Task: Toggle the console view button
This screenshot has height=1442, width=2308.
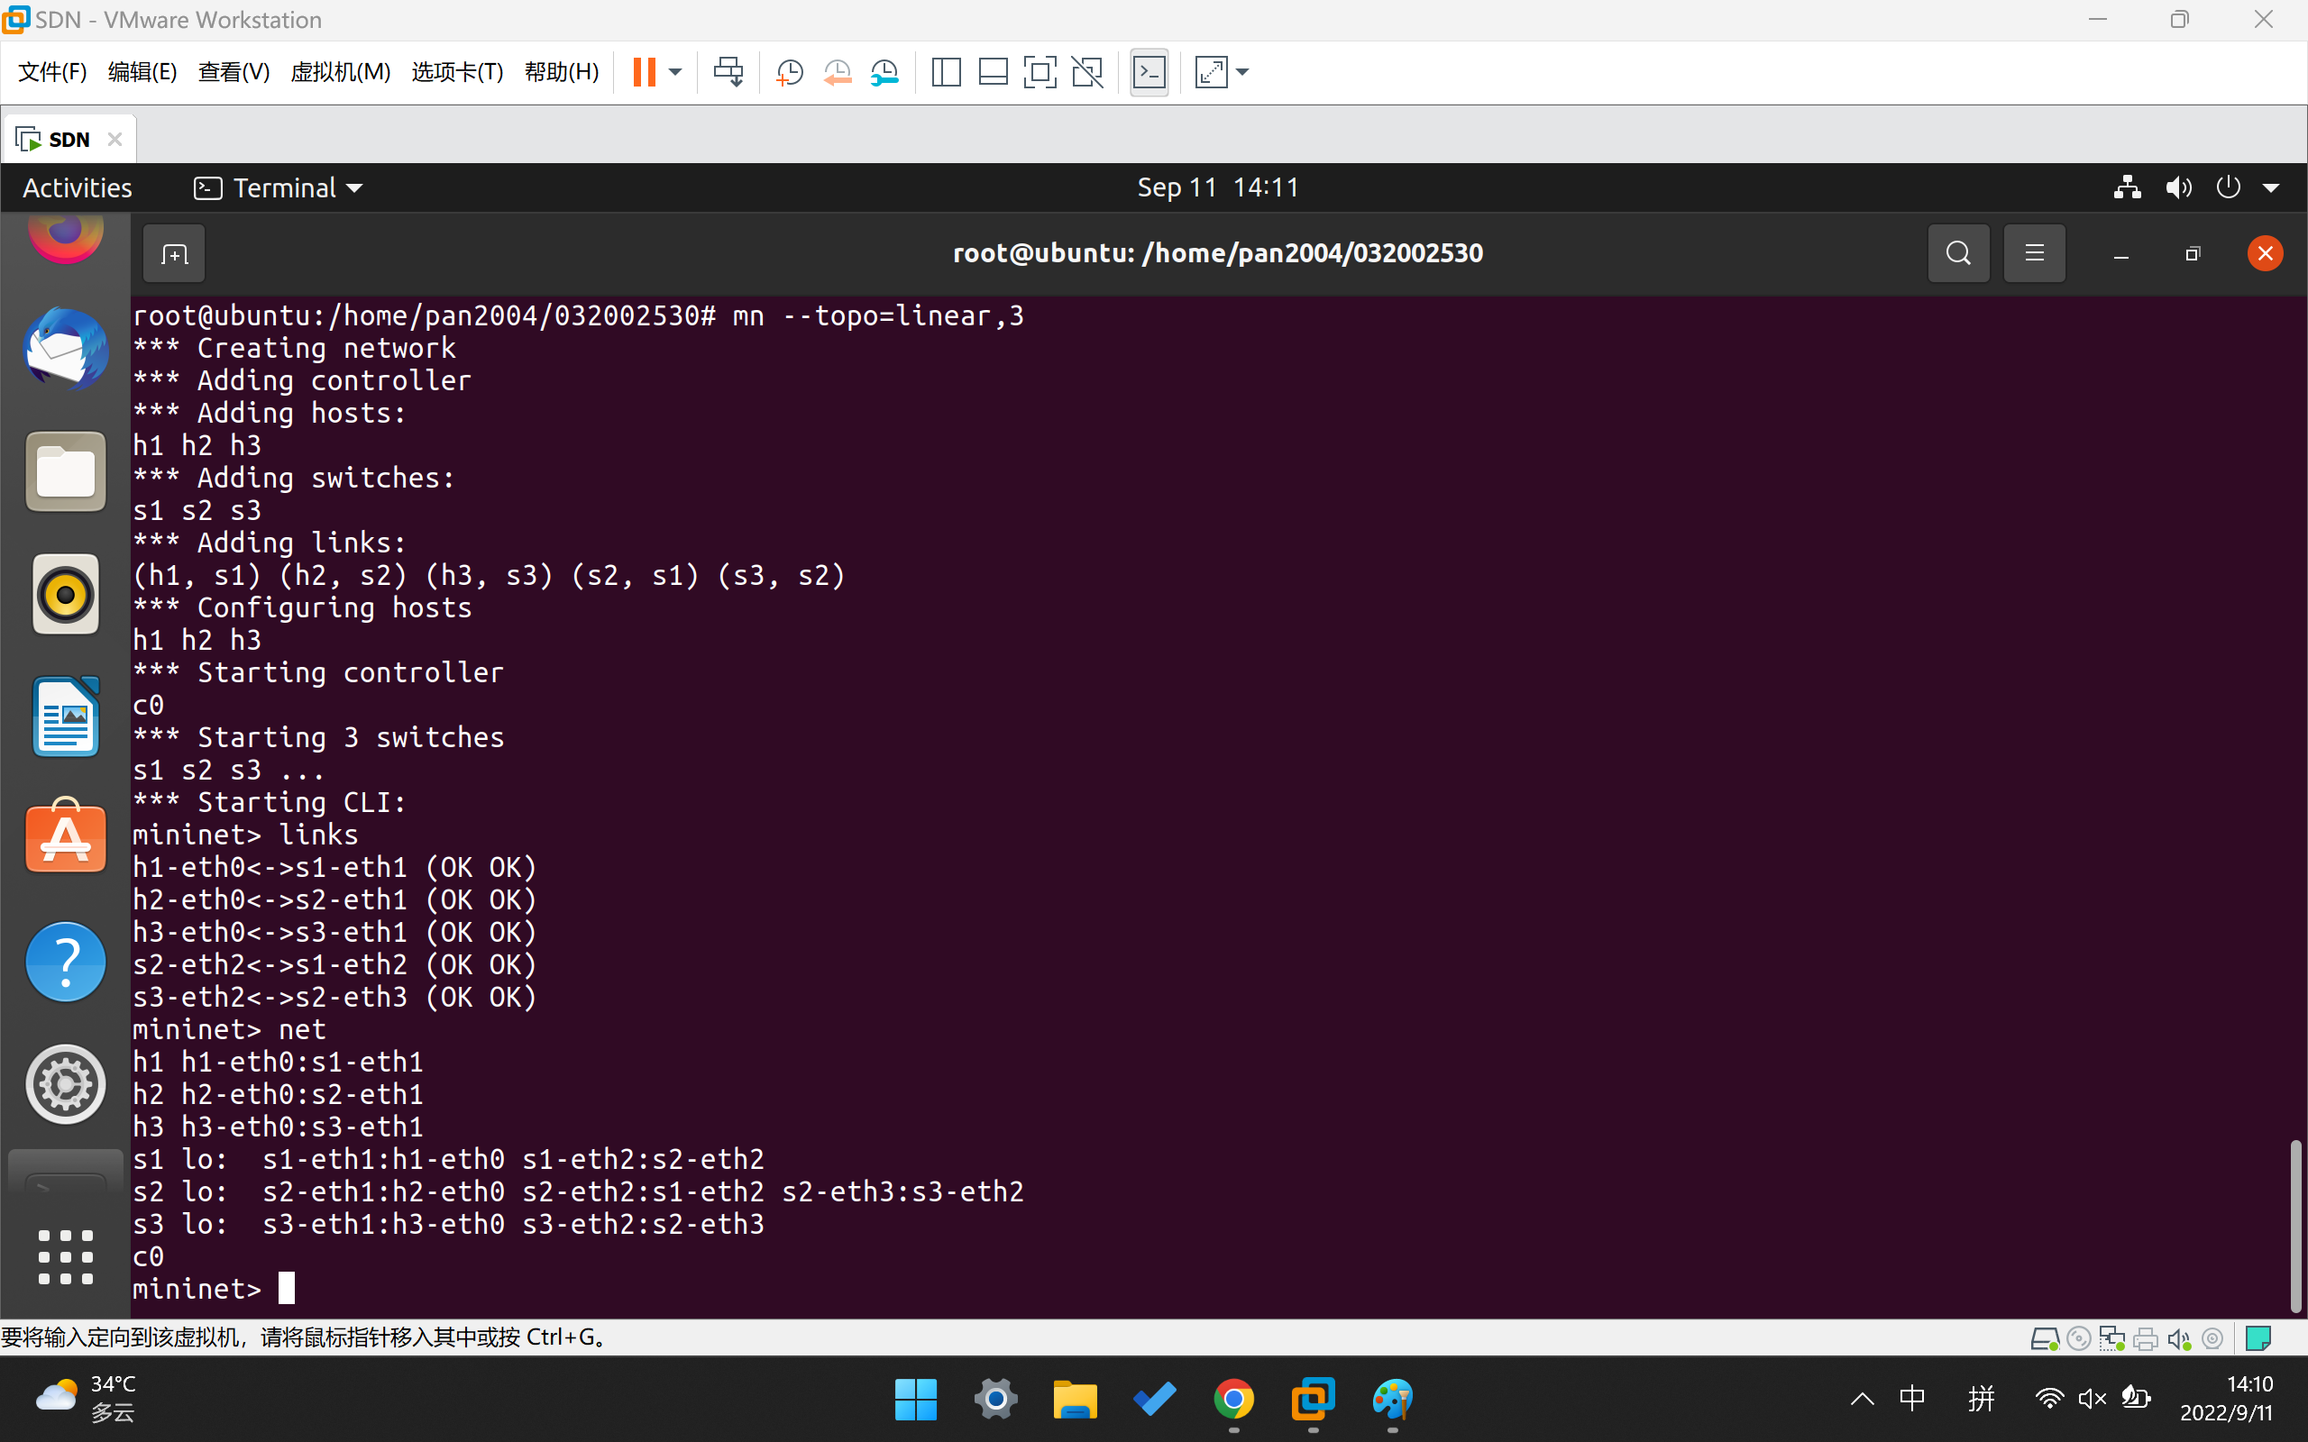Action: click(1149, 71)
